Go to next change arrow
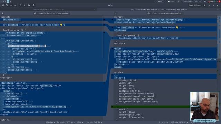The width and height of the screenshot is (221, 124). [15, 5]
